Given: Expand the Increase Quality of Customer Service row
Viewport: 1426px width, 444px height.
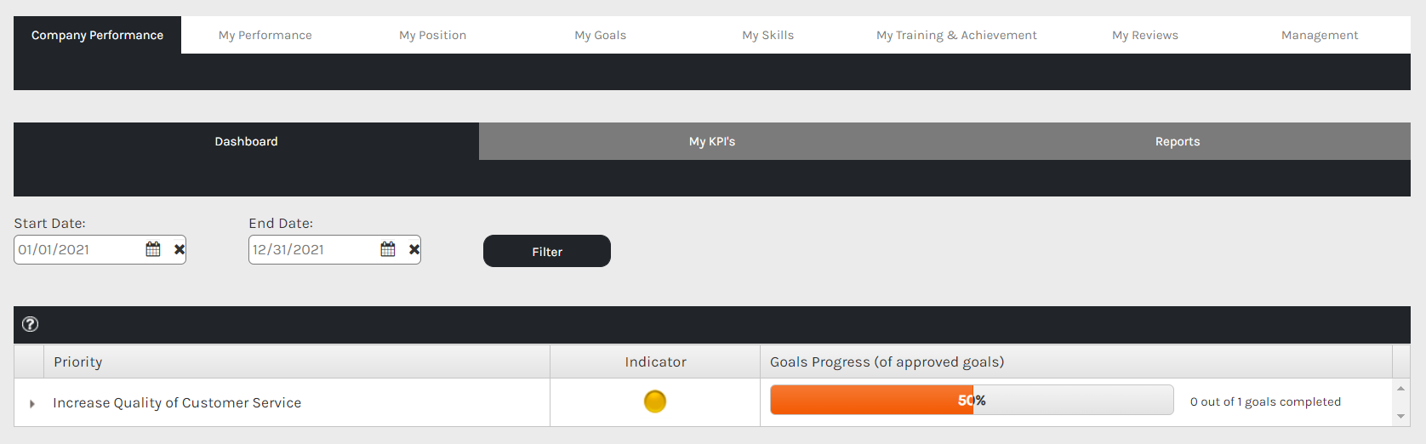Looking at the screenshot, I should tap(32, 403).
